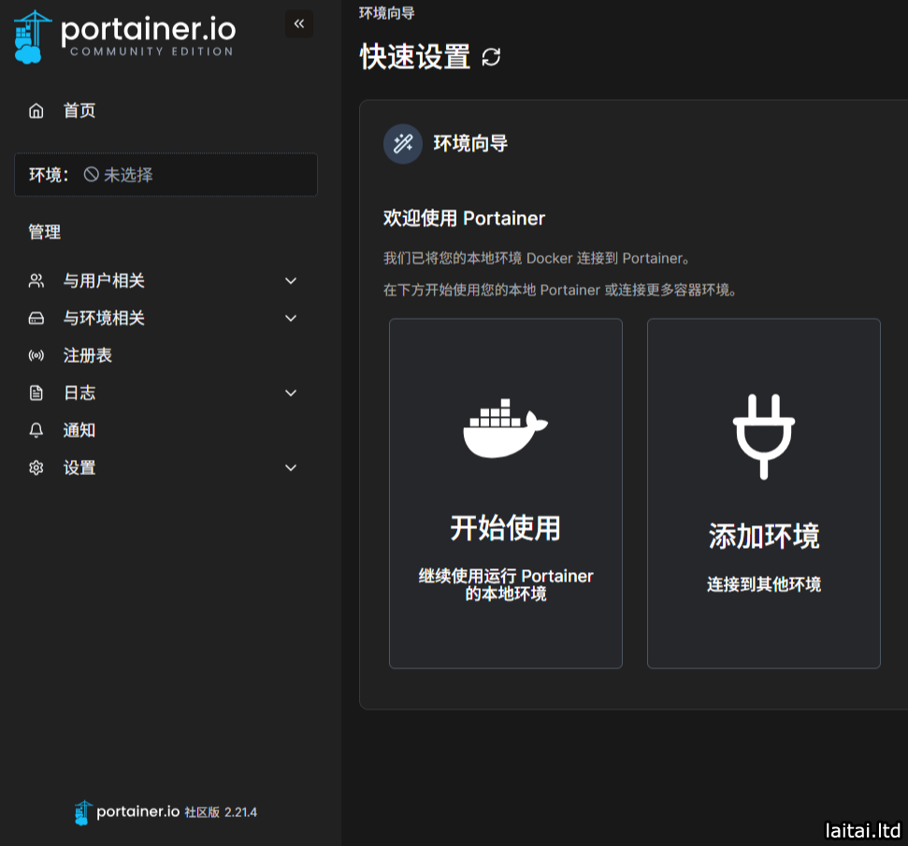Image resolution: width=908 pixels, height=846 pixels.
Task: Click the 环境: 未选择 environment box
Action: click(x=166, y=175)
